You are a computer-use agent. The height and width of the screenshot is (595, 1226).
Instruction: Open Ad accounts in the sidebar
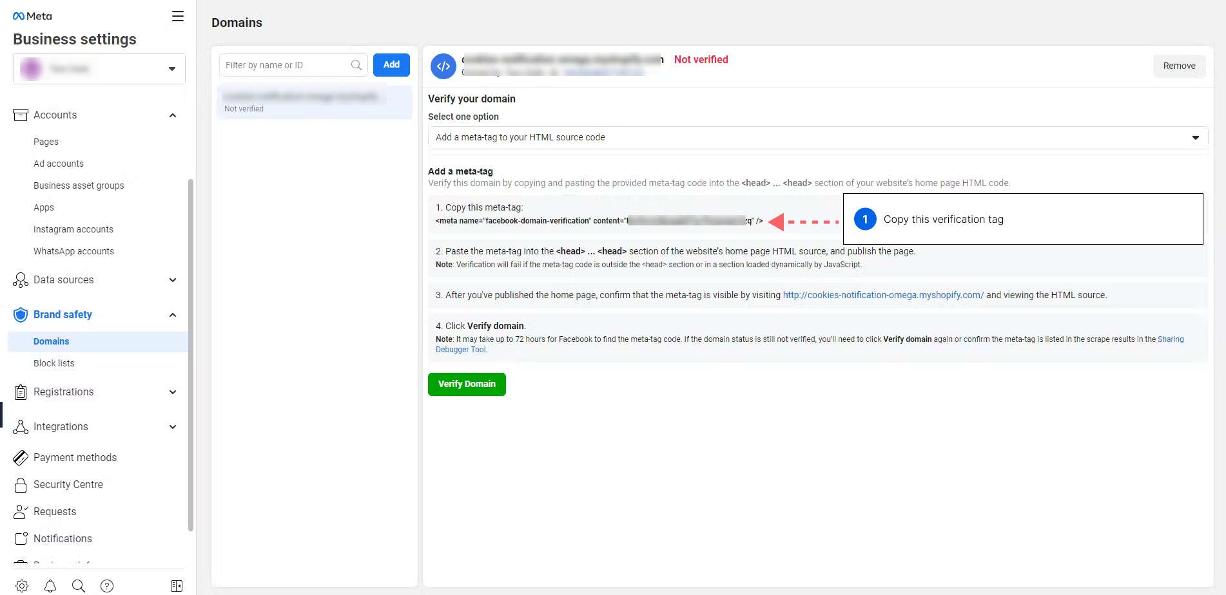coord(59,164)
